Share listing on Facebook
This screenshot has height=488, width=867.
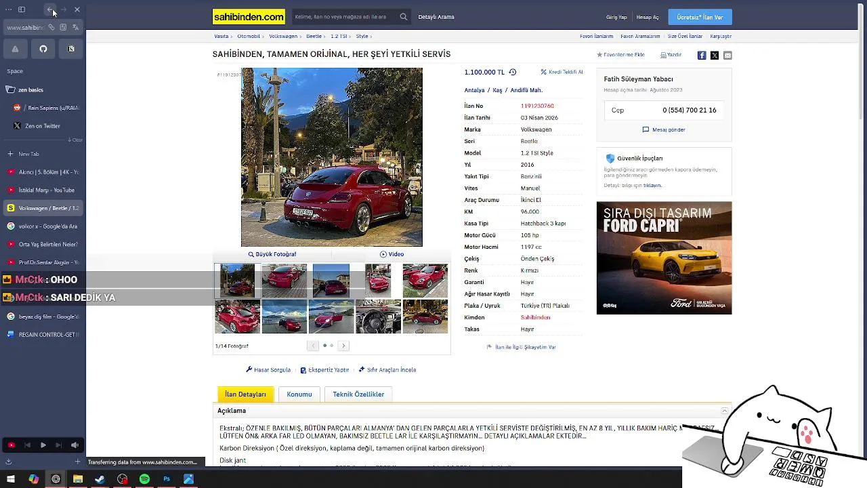tap(702, 56)
